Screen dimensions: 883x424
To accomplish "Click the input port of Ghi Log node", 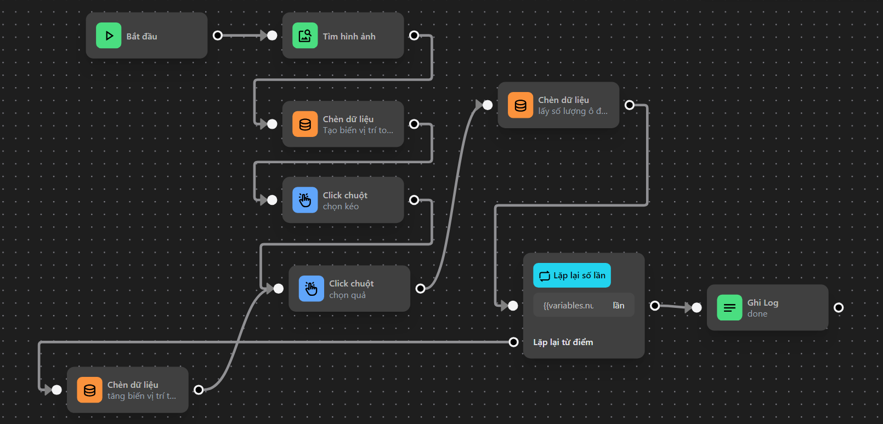I will 697,308.
